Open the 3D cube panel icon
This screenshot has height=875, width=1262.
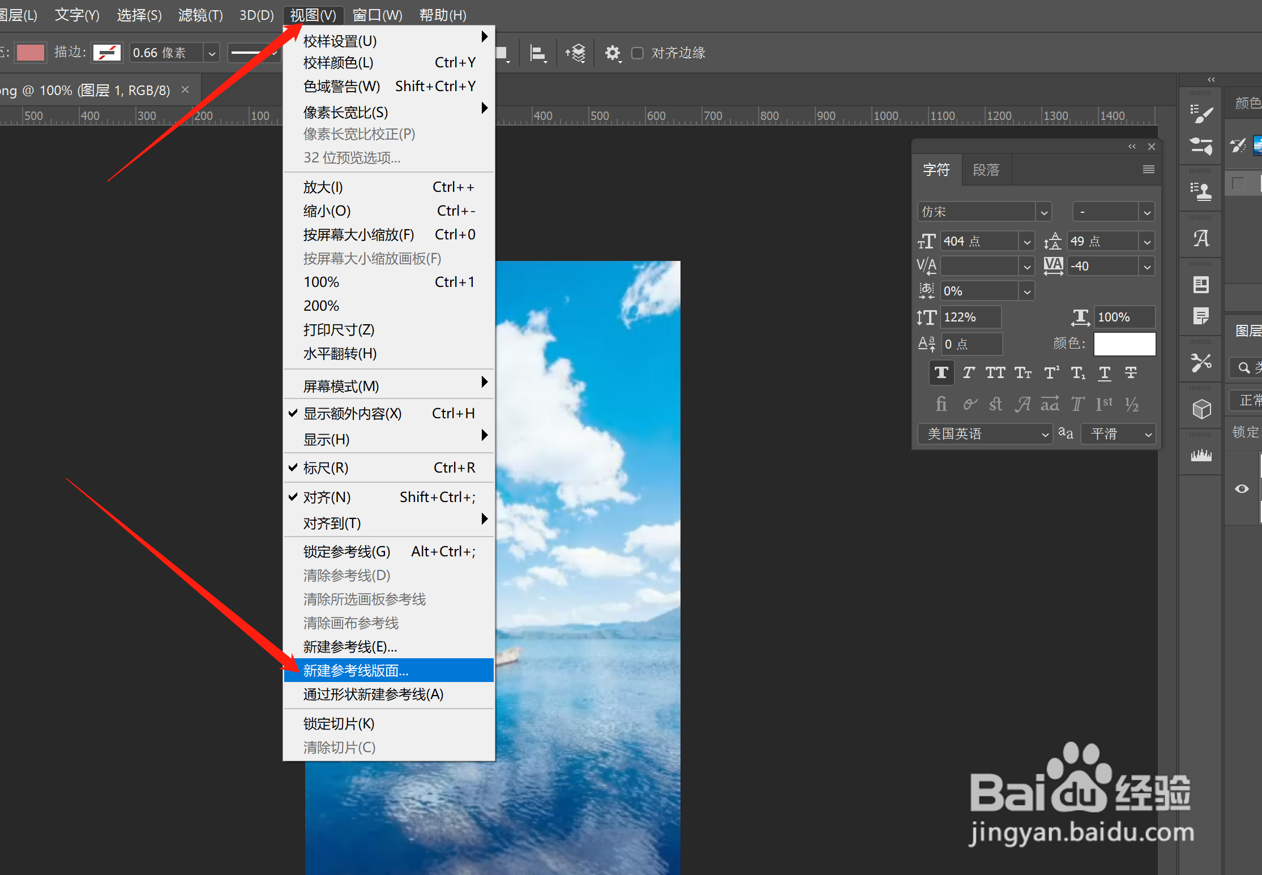click(1201, 409)
